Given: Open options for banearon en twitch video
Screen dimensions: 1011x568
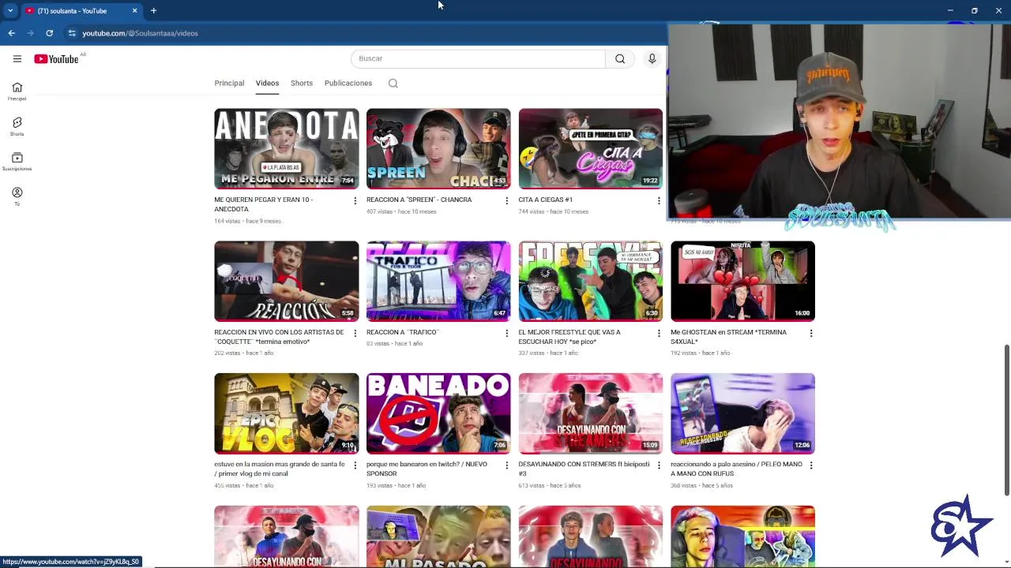Looking at the screenshot, I should coord(506,465).
